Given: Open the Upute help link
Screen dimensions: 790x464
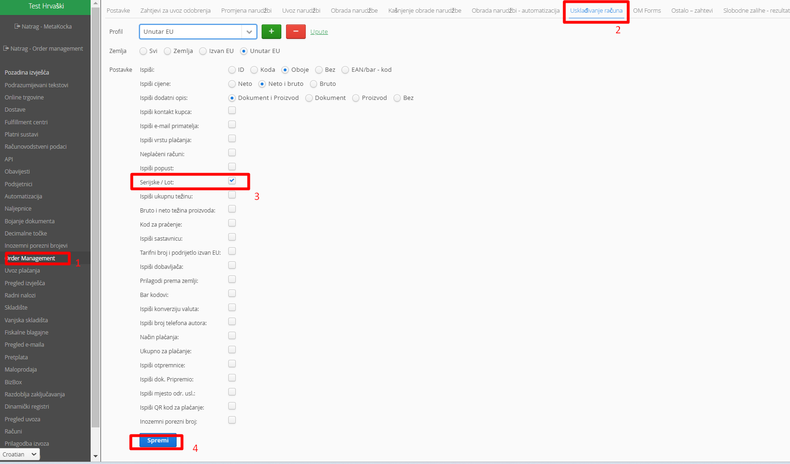Looking at the screenshot, I should pyautogui.click(x=319, y=32).
